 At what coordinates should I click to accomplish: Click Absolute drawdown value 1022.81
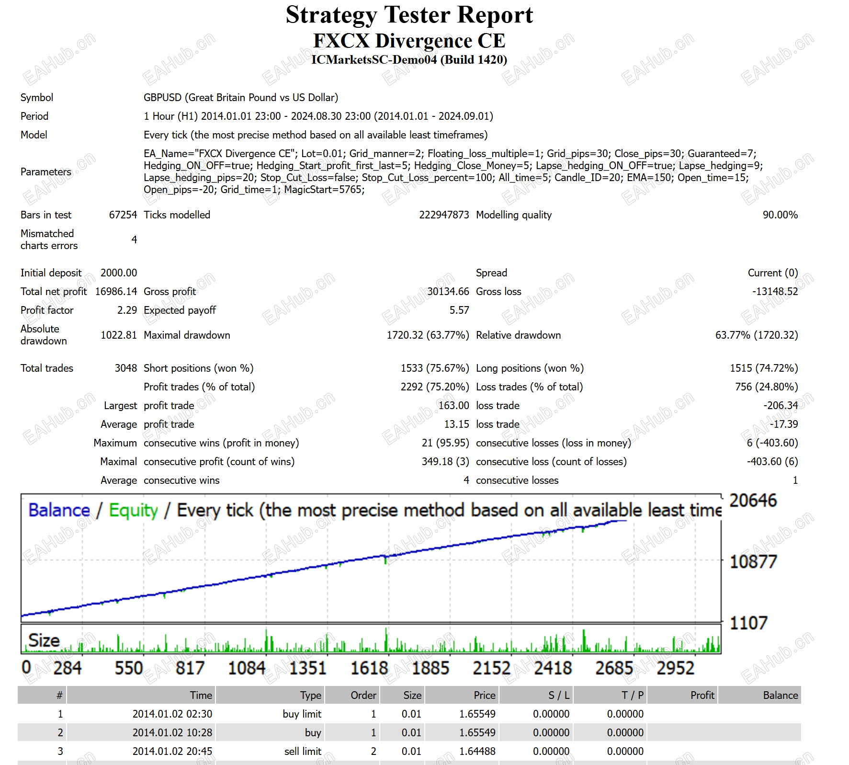(119, 335)
